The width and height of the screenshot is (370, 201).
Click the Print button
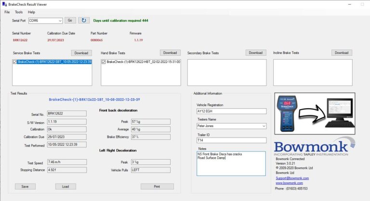[x=150, y=187]
